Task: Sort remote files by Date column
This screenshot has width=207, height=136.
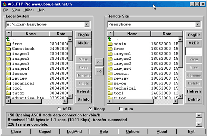Action: (x=167, y=34)
